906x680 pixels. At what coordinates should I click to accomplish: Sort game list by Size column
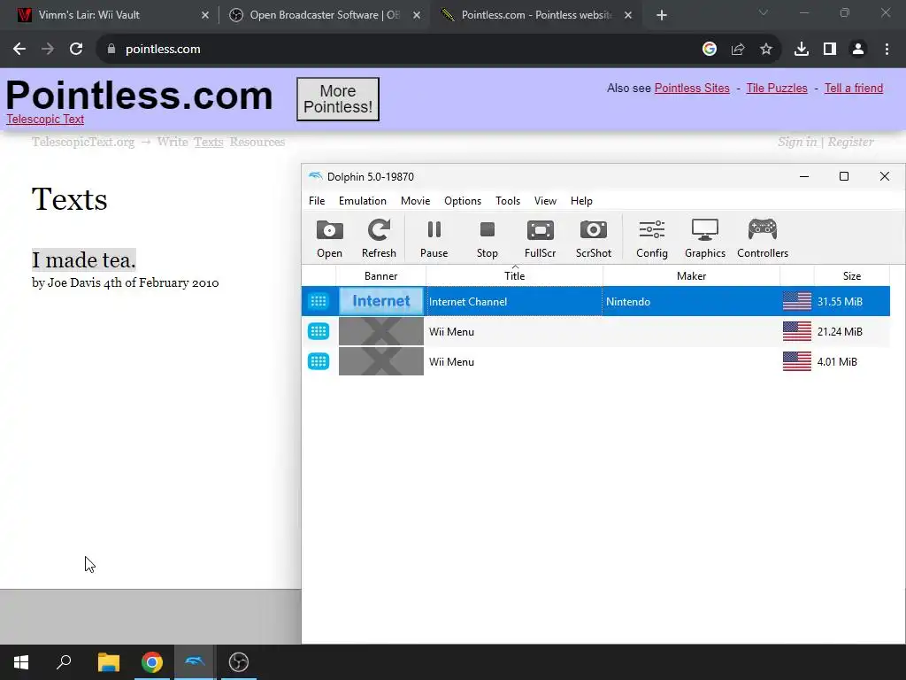click(x=852, y=276)
